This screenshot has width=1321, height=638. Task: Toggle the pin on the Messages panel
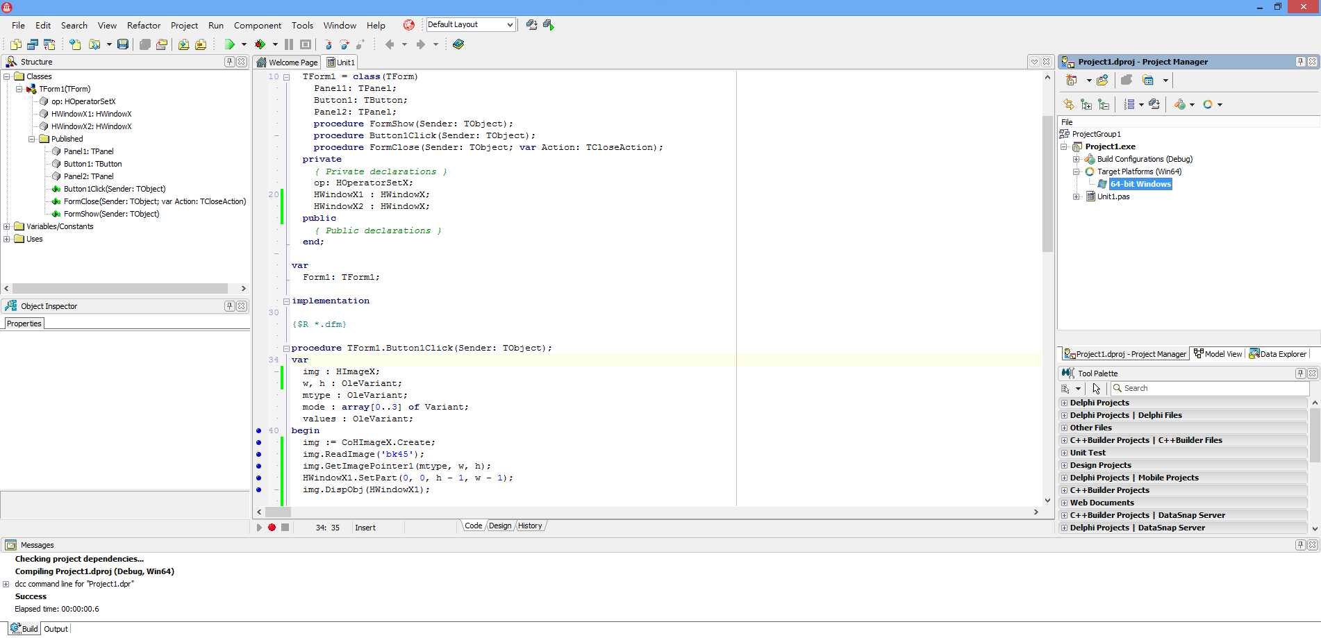coord(1300,545)
